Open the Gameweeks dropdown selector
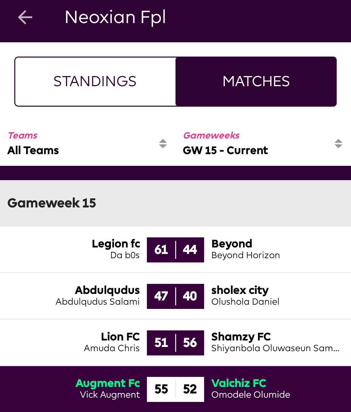 (263, 143)
